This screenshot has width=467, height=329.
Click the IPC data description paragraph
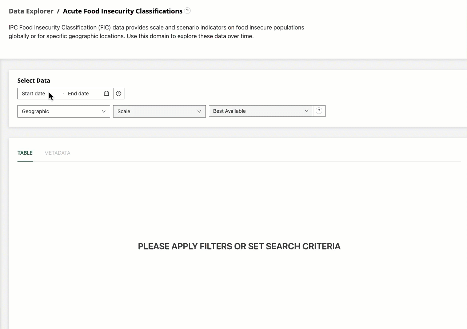coord(156,32)
